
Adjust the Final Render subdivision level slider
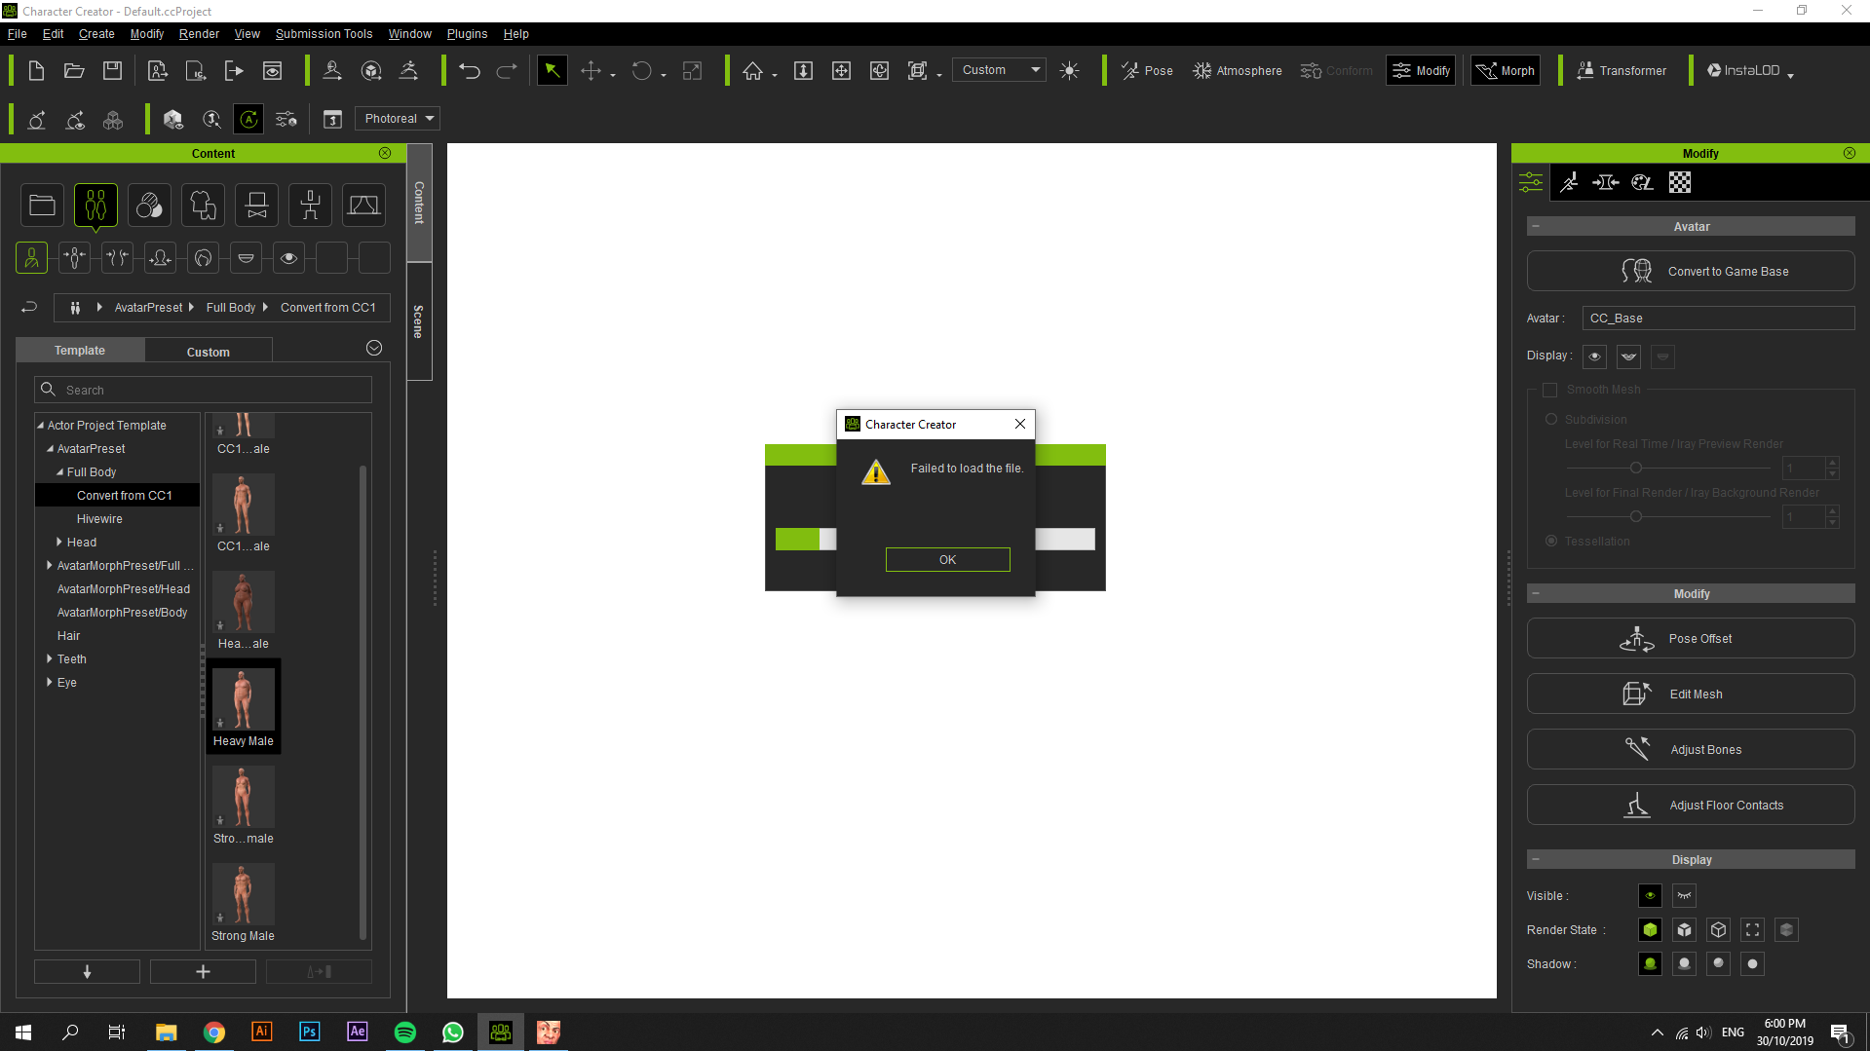point(1636,517)
